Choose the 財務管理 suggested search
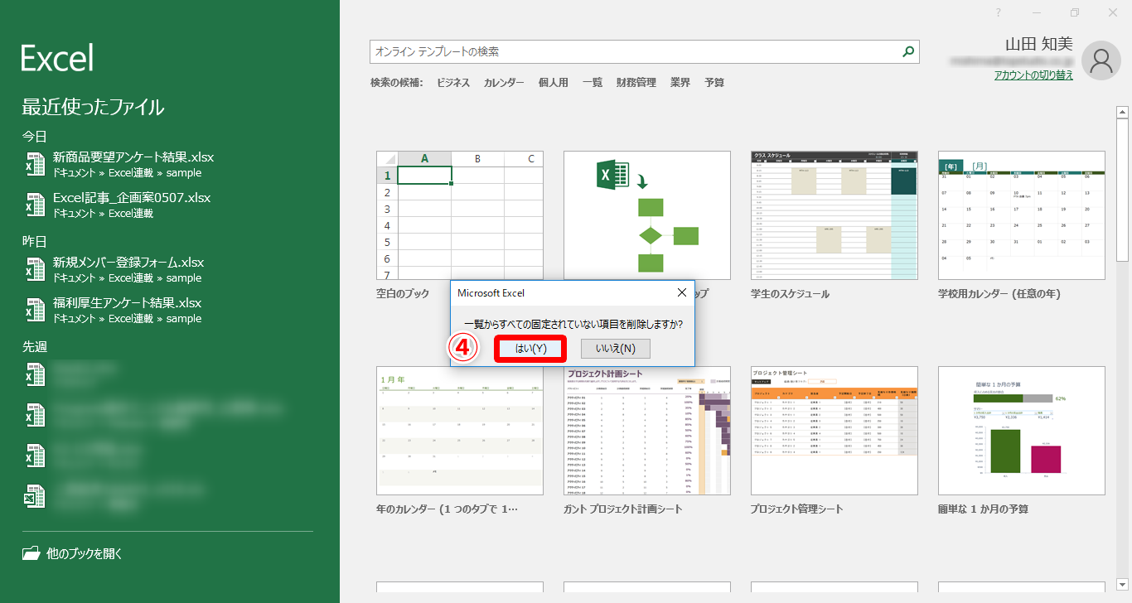This screenshot has width=1132, height=603. tap(636, 83)
